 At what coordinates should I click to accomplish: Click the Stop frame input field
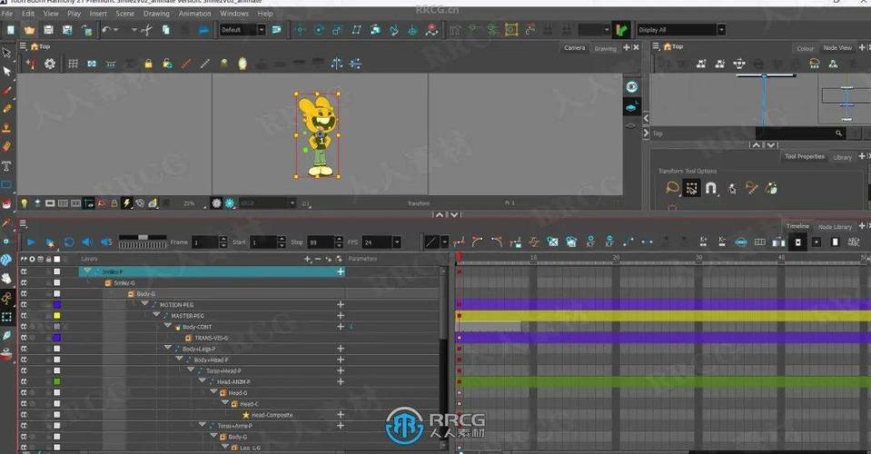320,242
